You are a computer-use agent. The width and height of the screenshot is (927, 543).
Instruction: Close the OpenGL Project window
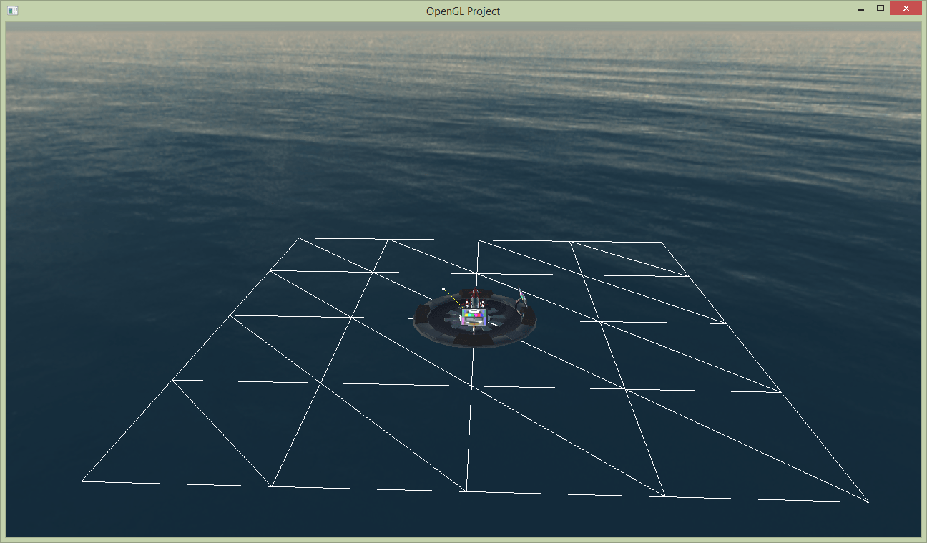[906, 8]
